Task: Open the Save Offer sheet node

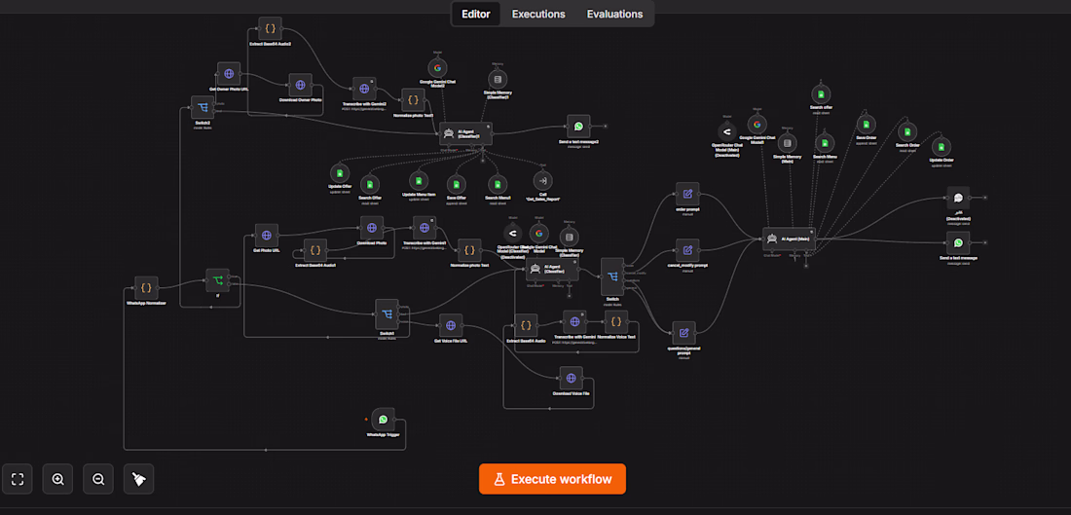Action: (x=457, y=184)
